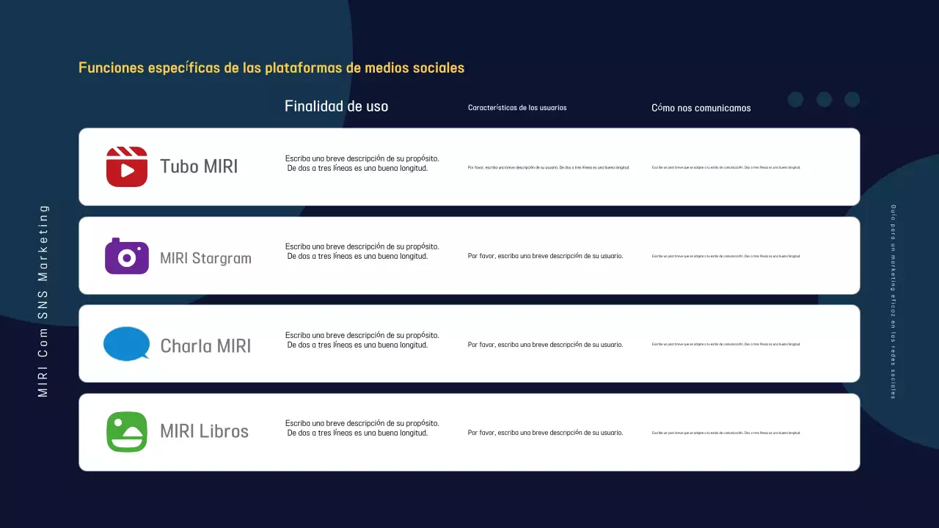
Task: Select the vertical "MIRI Com SNS Marketing" text
Action: coord(43,301)
